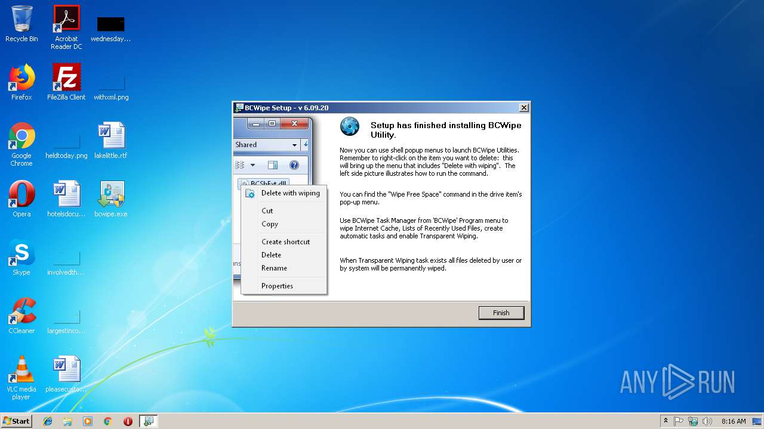Click the clock showing 8:16 AM
Image resolution: width=764 pixels, height=429 pixels.
pyautogui.click(x=734, y=421)
